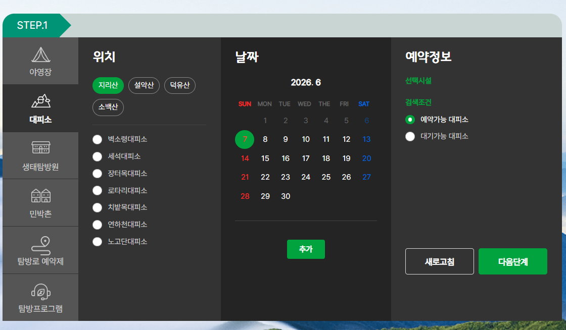Select the 노고단대피소 radio button
Screen dimensions: 566x330
point(97,242)
